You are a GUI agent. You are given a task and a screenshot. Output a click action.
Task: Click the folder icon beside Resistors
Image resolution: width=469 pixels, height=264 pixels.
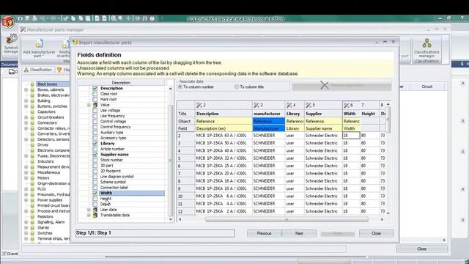point(32,216)
